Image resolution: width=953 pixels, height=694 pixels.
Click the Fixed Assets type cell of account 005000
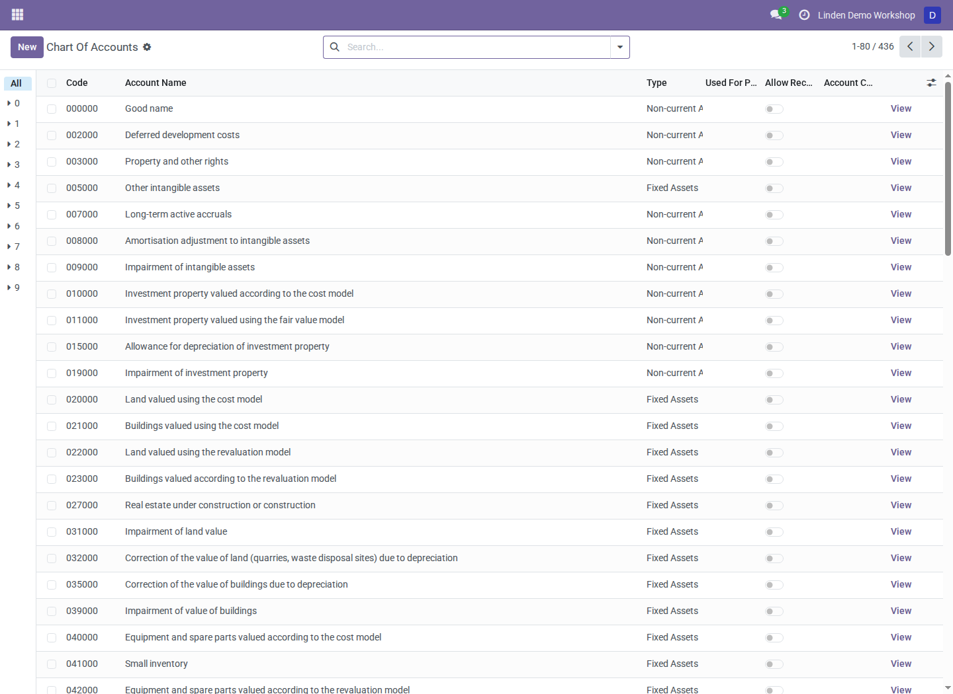coord(672,188)
